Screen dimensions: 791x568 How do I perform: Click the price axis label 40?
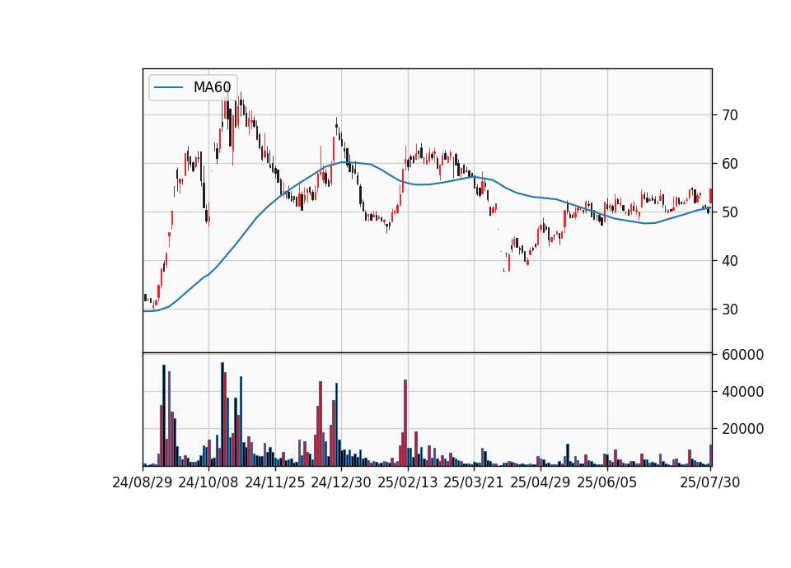coord(730,261)
